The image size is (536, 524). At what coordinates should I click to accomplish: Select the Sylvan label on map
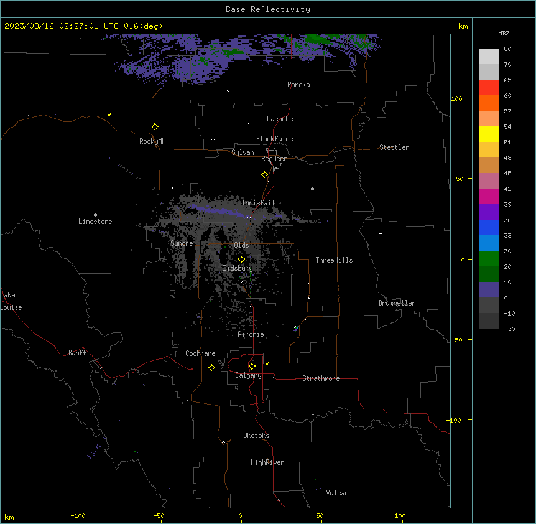(x=243, y=152)
